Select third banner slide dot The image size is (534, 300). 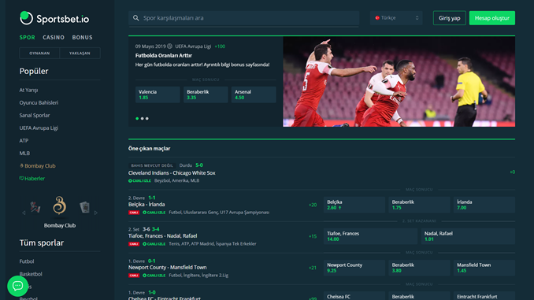click(147, 118)
